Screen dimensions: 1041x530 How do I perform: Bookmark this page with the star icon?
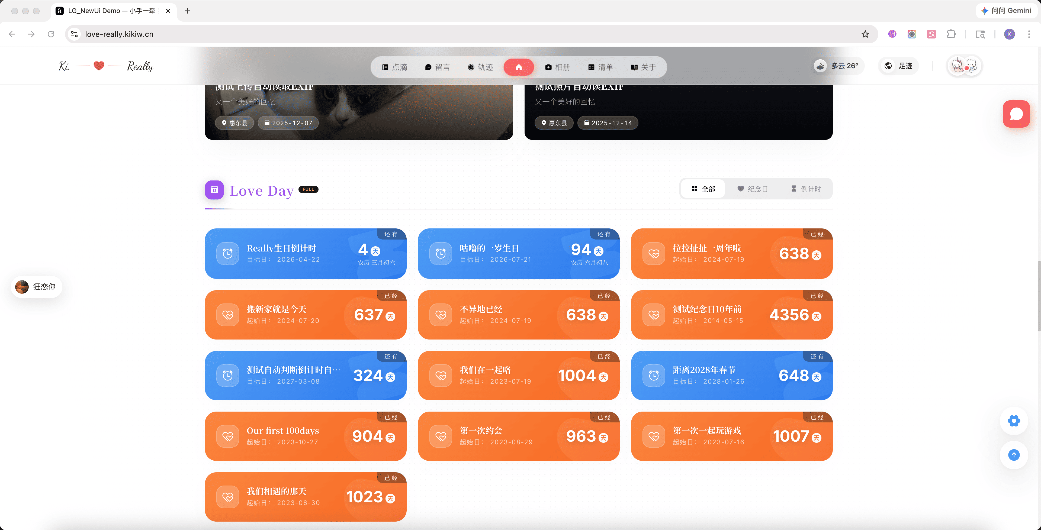pos(865,34)
